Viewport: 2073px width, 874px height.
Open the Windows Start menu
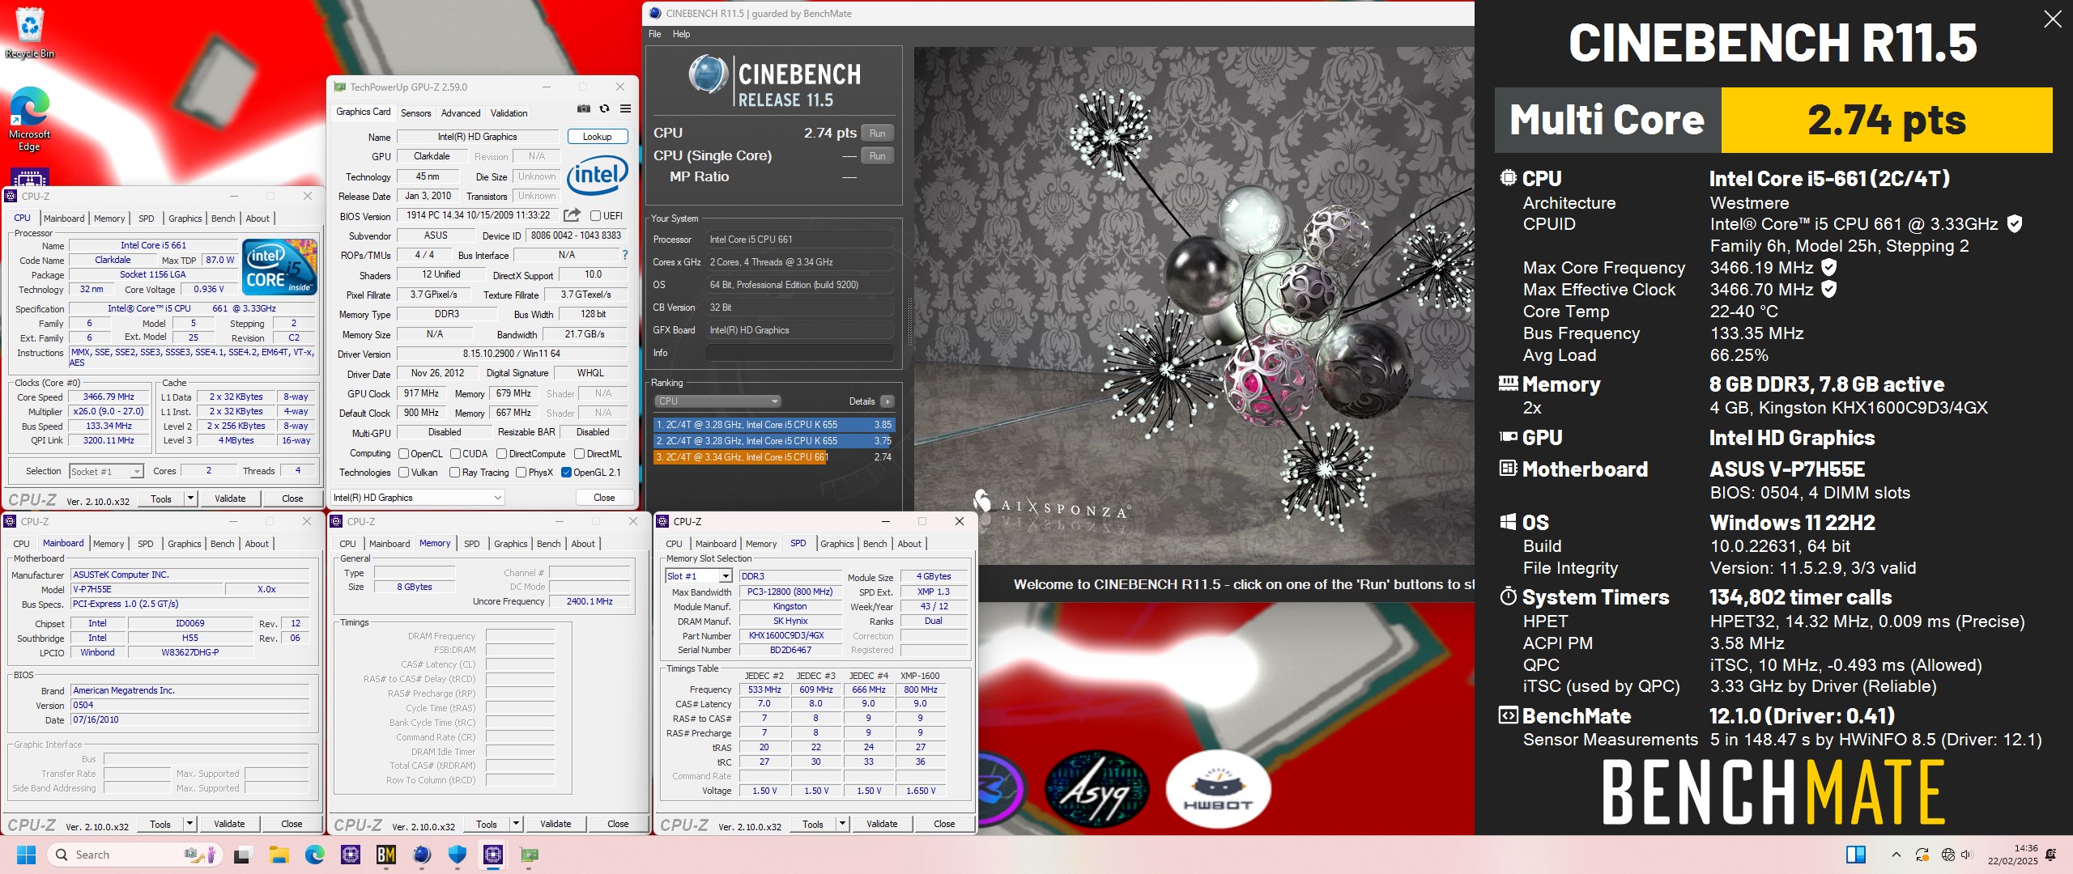[27, 855]
